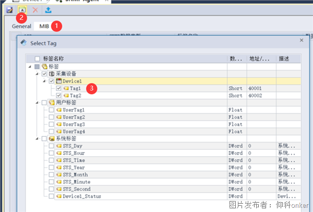Uncheck the Tag2 checkbox
The image size is (313, 212).
pyautogui.click(x=58, y=96)
